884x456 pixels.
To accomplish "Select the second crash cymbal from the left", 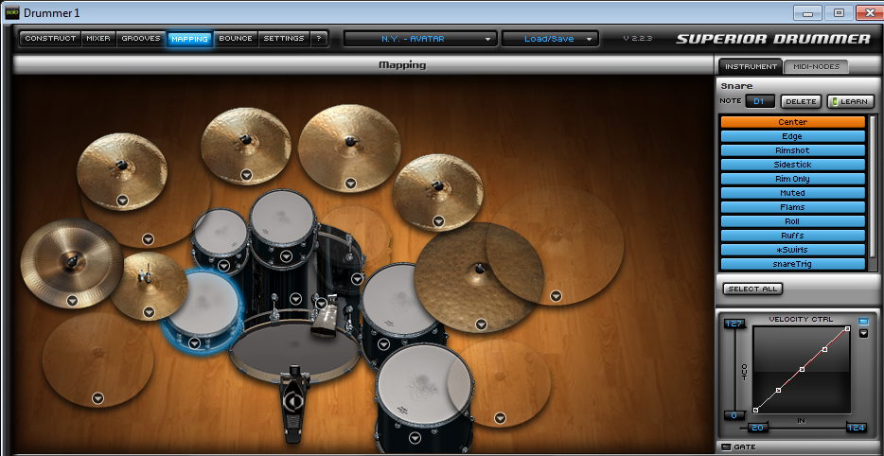I will tap(246, 146).
